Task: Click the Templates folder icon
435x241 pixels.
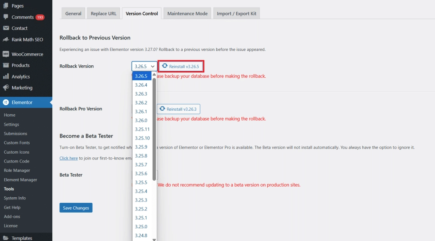Action: (6, 238)
